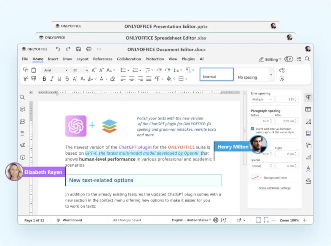This screenshot has width=331, height=246.
Task: Open the Paragraph settings panel
Action: pos(308,97)
